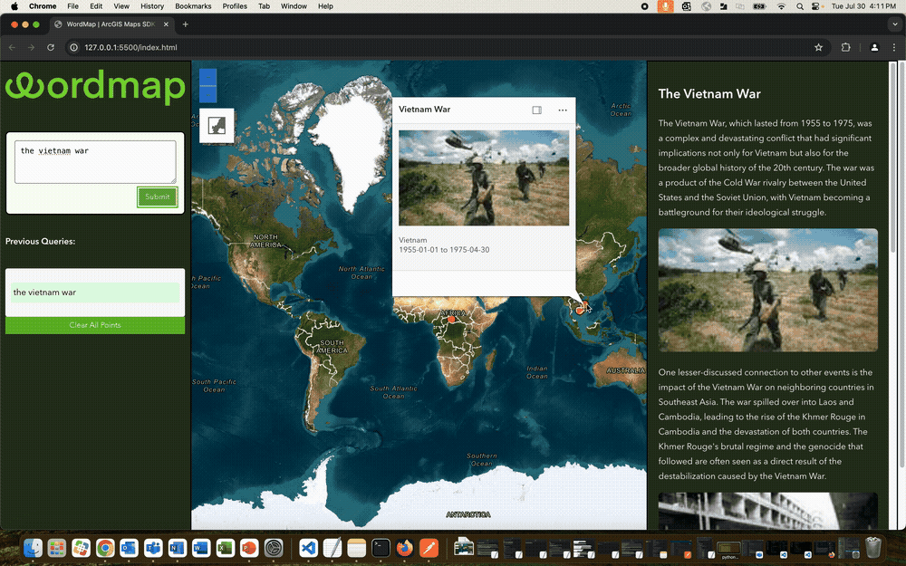View site information icon in address bar

tap(74, 47)
